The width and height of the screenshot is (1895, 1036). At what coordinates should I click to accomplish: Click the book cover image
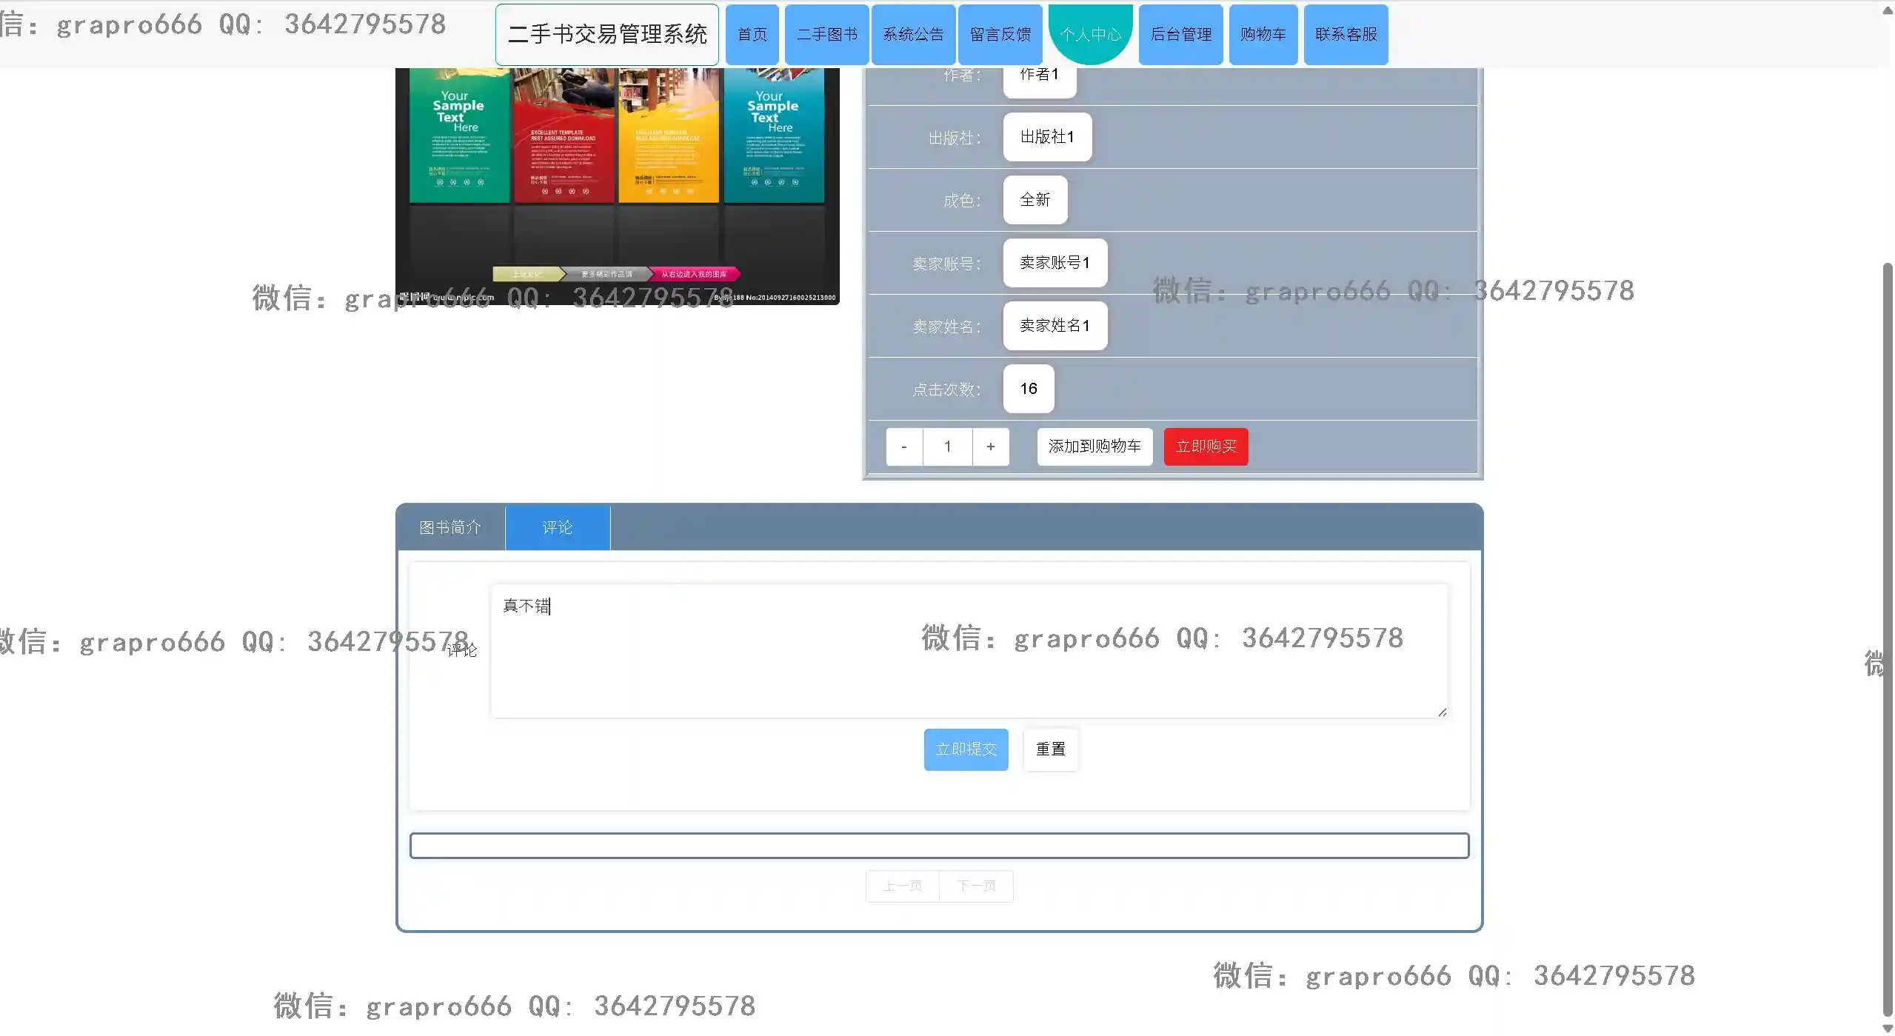tap(617, 185)
